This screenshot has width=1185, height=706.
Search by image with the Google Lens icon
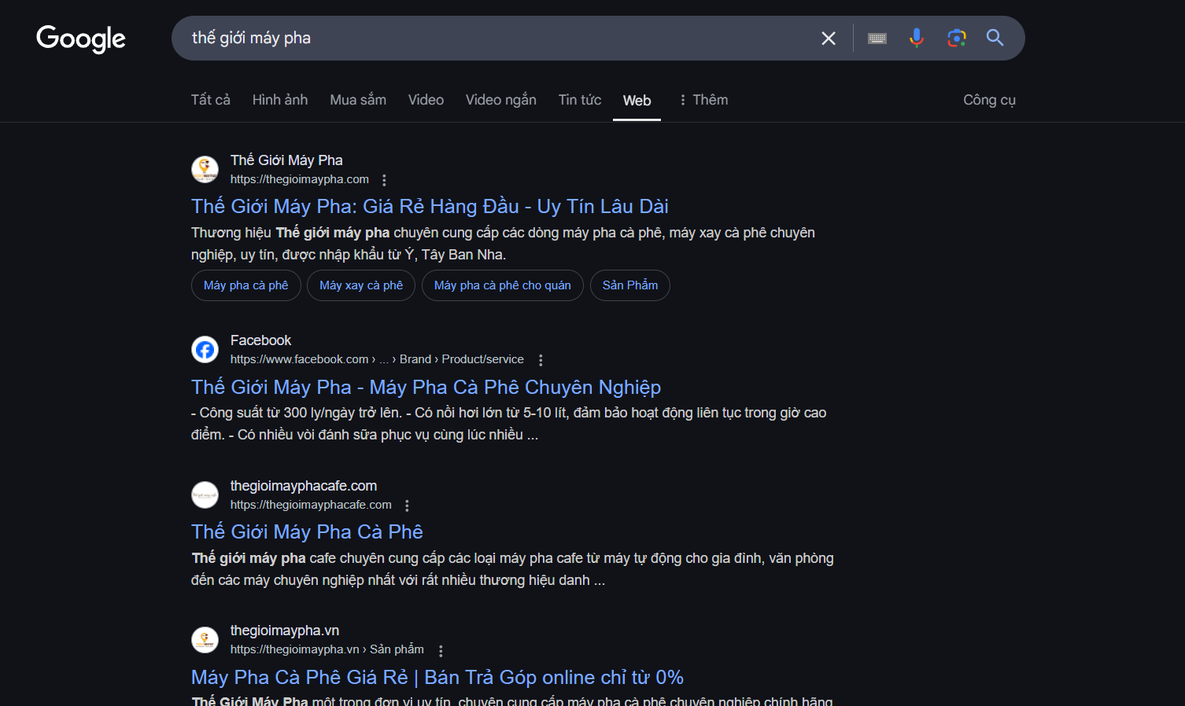(x=956, y=38)
